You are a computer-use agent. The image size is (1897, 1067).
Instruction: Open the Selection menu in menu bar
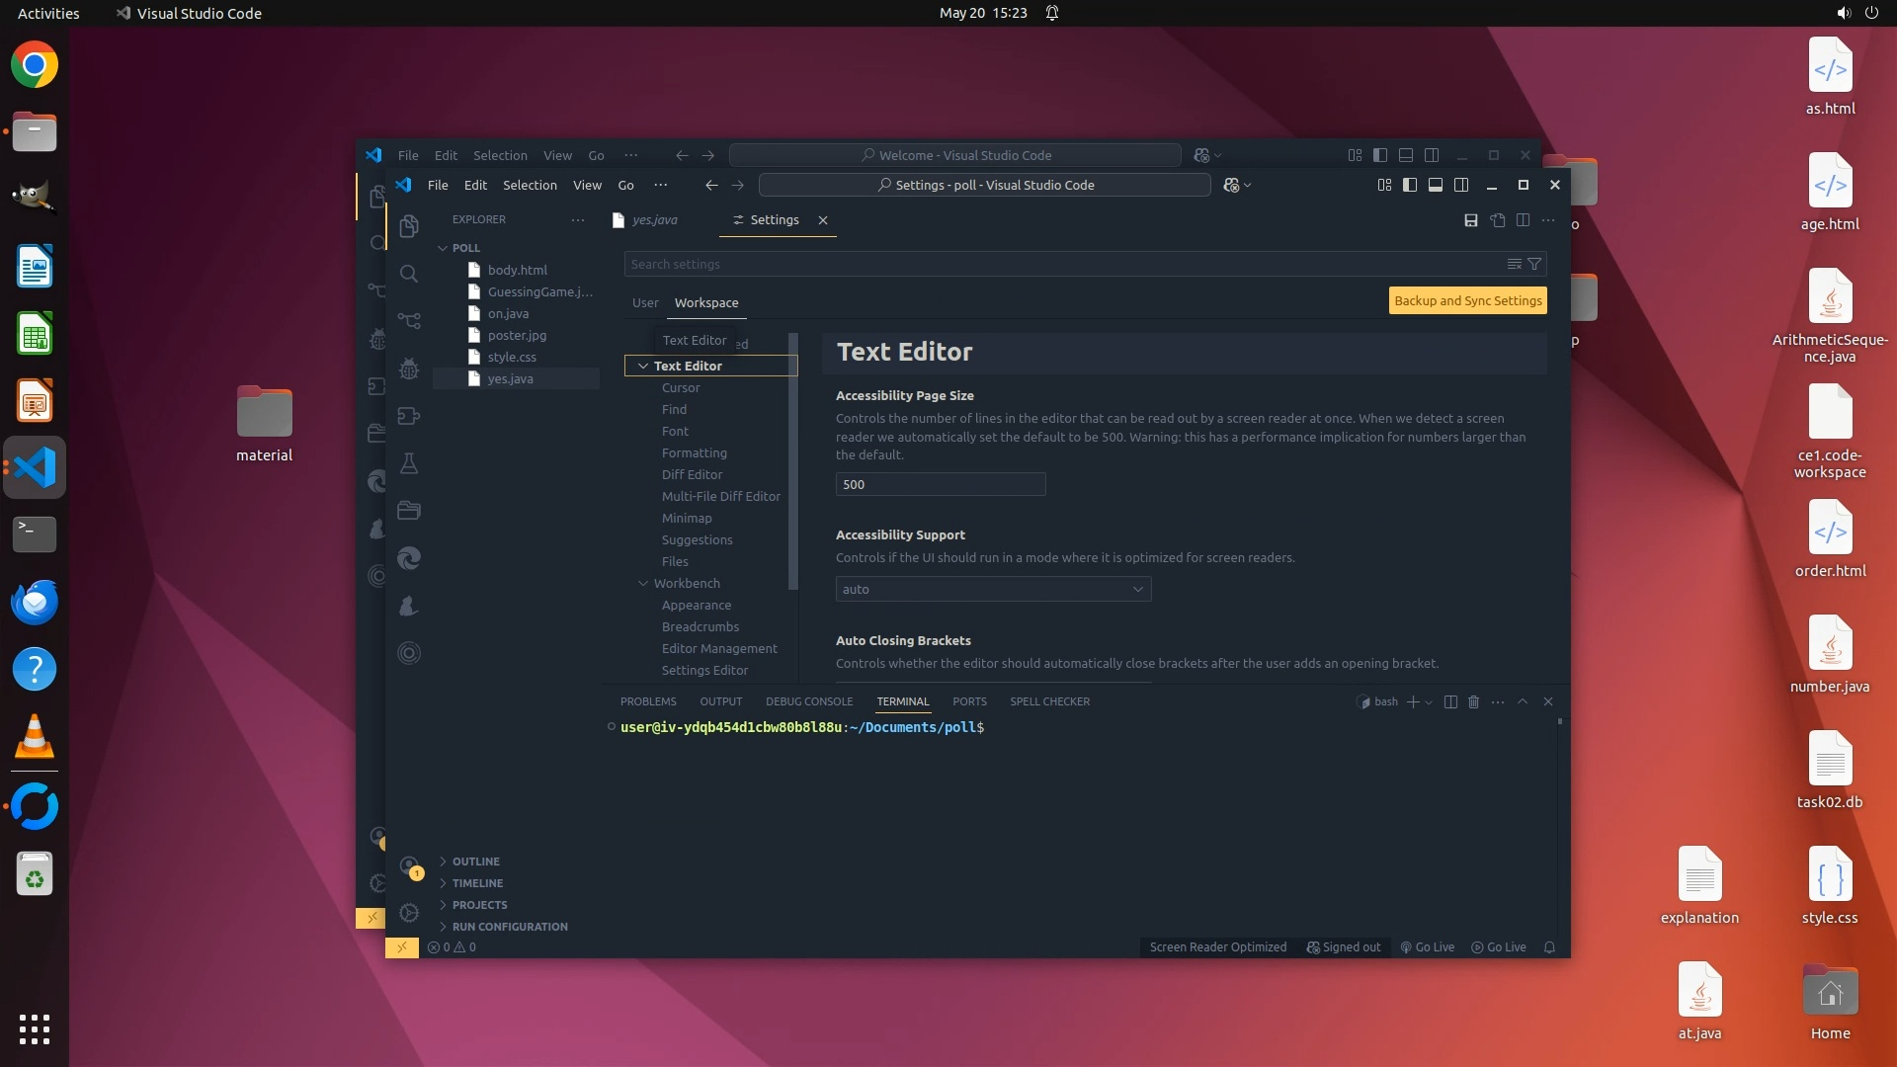[x=530, y=185]
